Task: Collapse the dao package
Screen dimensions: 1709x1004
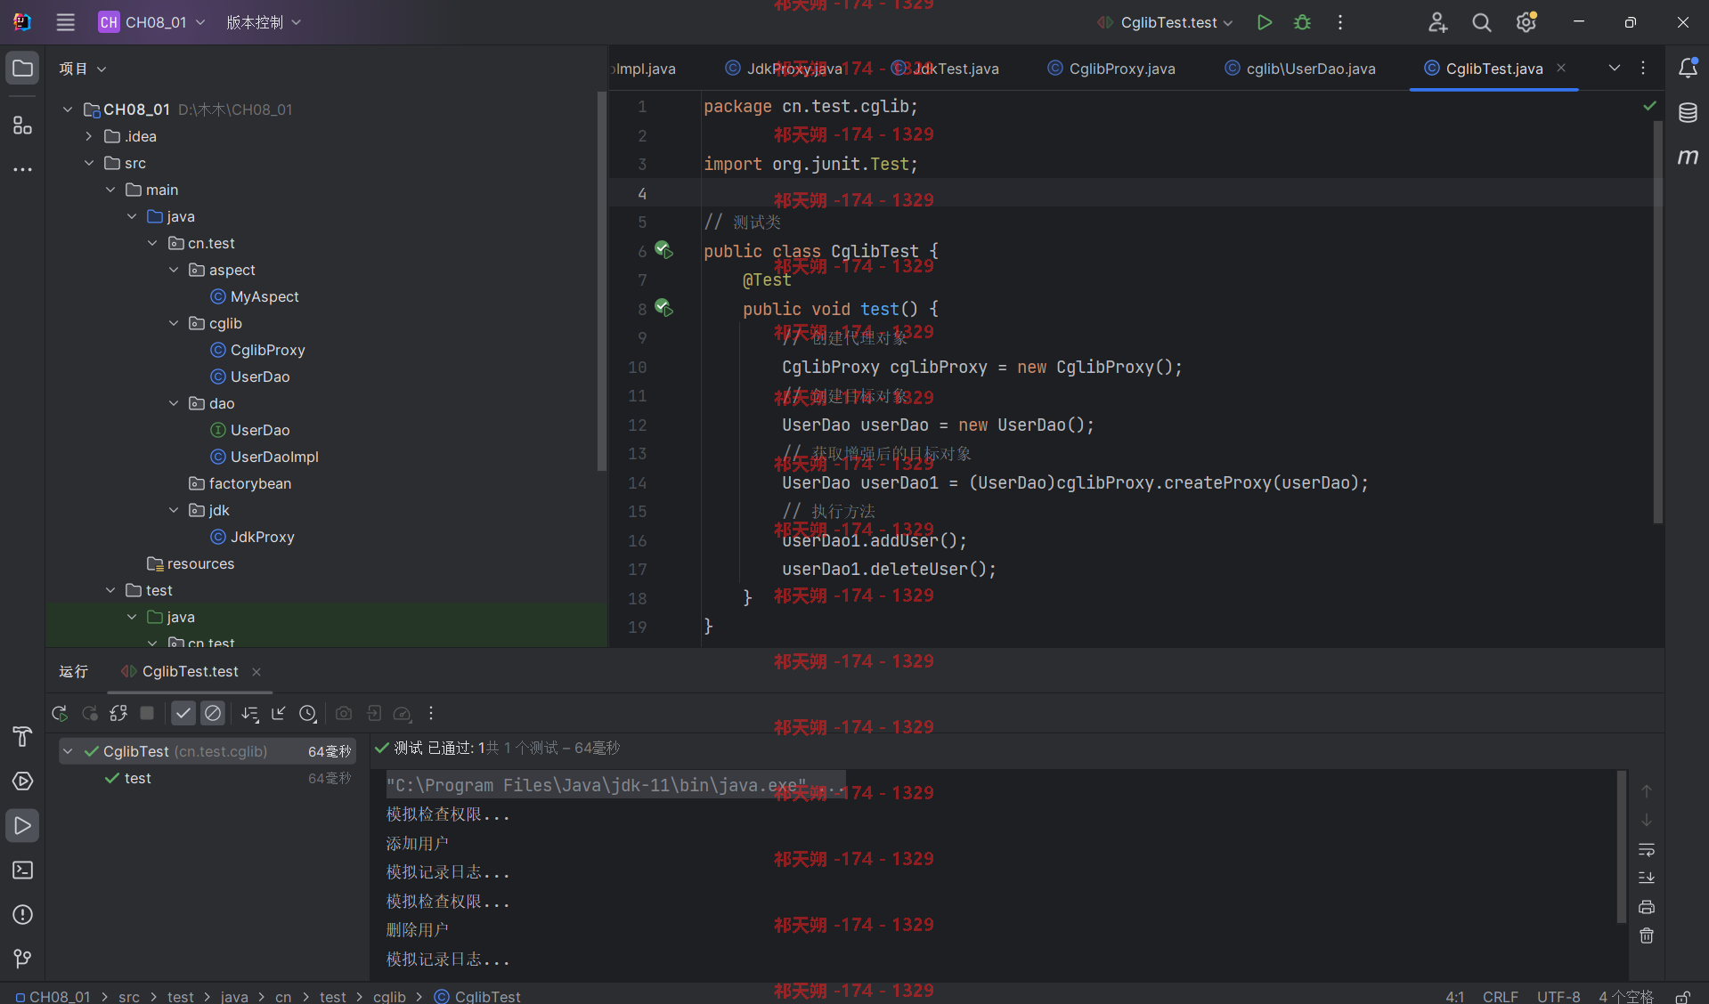Action: [174, 403]
